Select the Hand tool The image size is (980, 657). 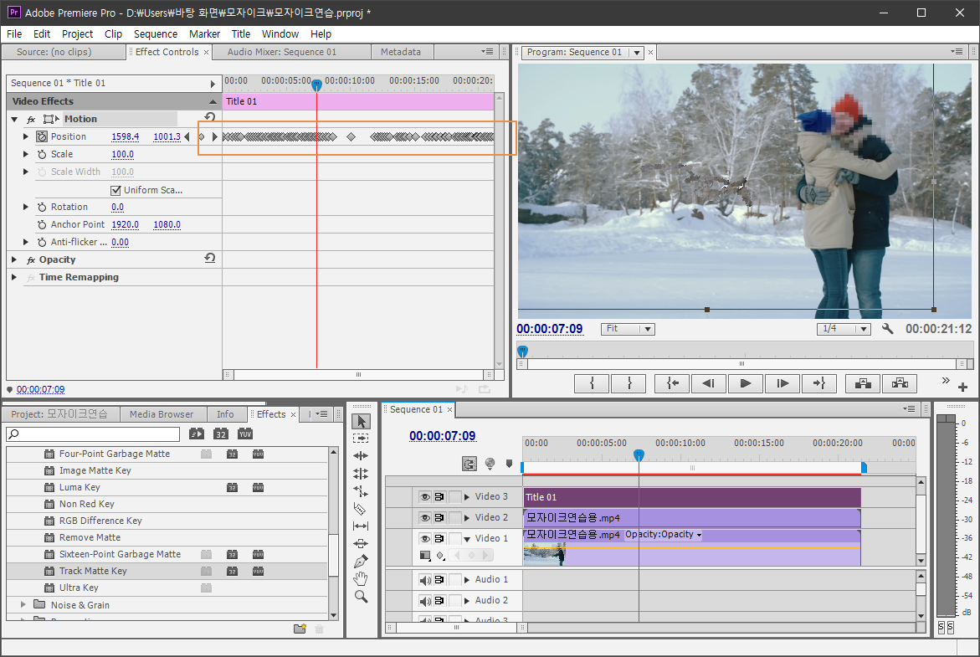click(361, 578)
